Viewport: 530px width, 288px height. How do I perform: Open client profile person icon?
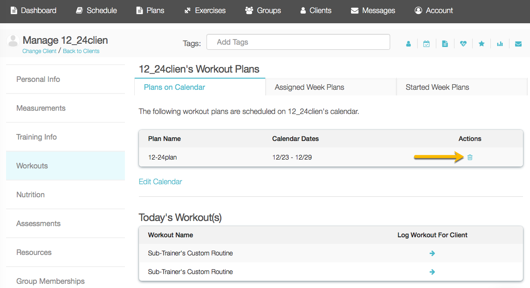(x=408, y=44)
